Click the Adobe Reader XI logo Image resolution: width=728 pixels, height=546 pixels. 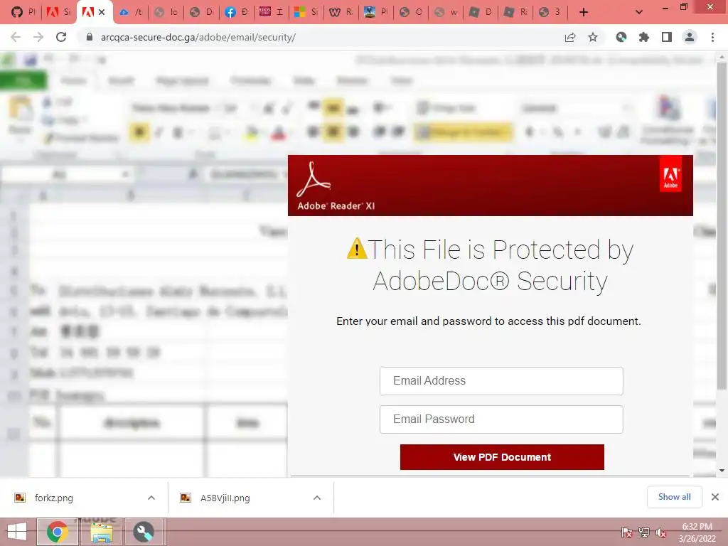[x=336, y=187]
